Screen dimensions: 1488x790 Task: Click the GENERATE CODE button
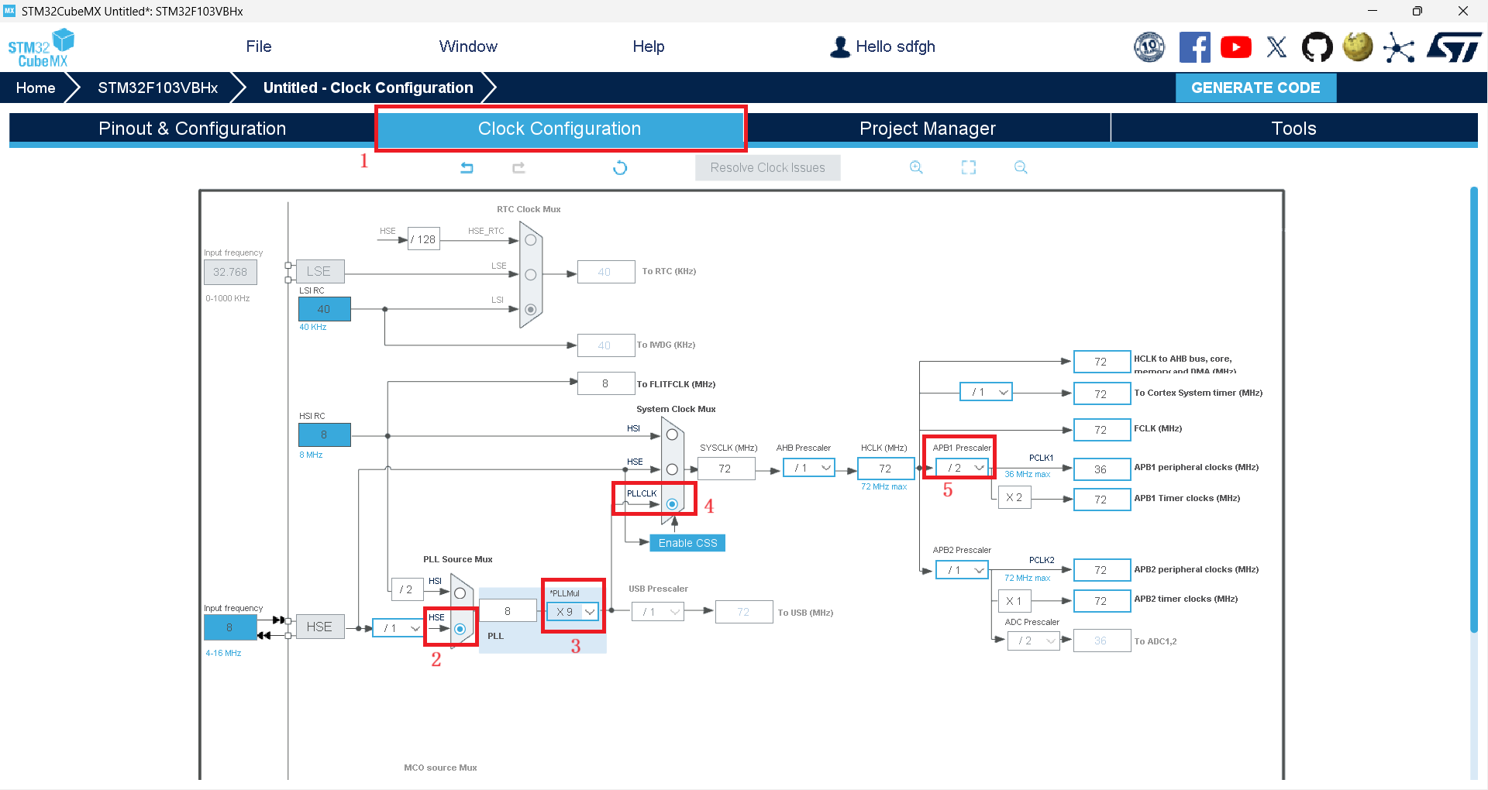[1255, 88]
